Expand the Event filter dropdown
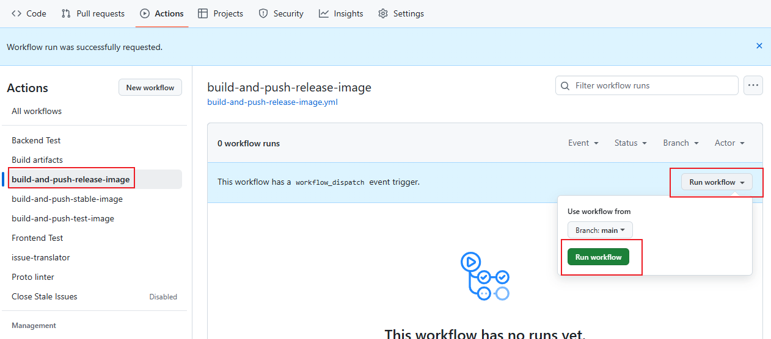771x339 pixels. [583, 143]
